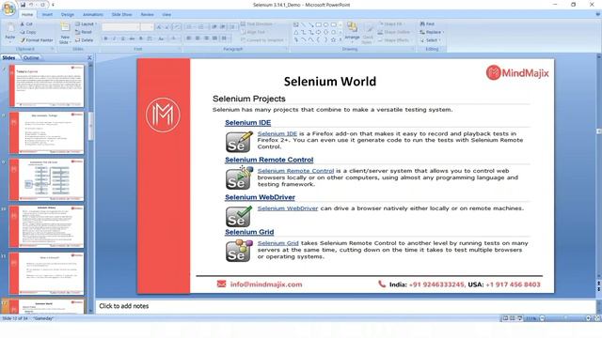Insert a New Slide

pos(65,33)
